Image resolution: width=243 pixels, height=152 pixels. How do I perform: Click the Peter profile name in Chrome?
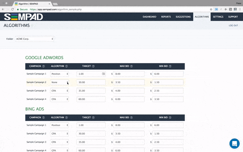point(239,3)
